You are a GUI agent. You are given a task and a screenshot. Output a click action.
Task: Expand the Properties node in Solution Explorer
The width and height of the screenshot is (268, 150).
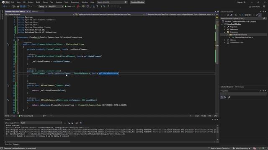(224, 27)
